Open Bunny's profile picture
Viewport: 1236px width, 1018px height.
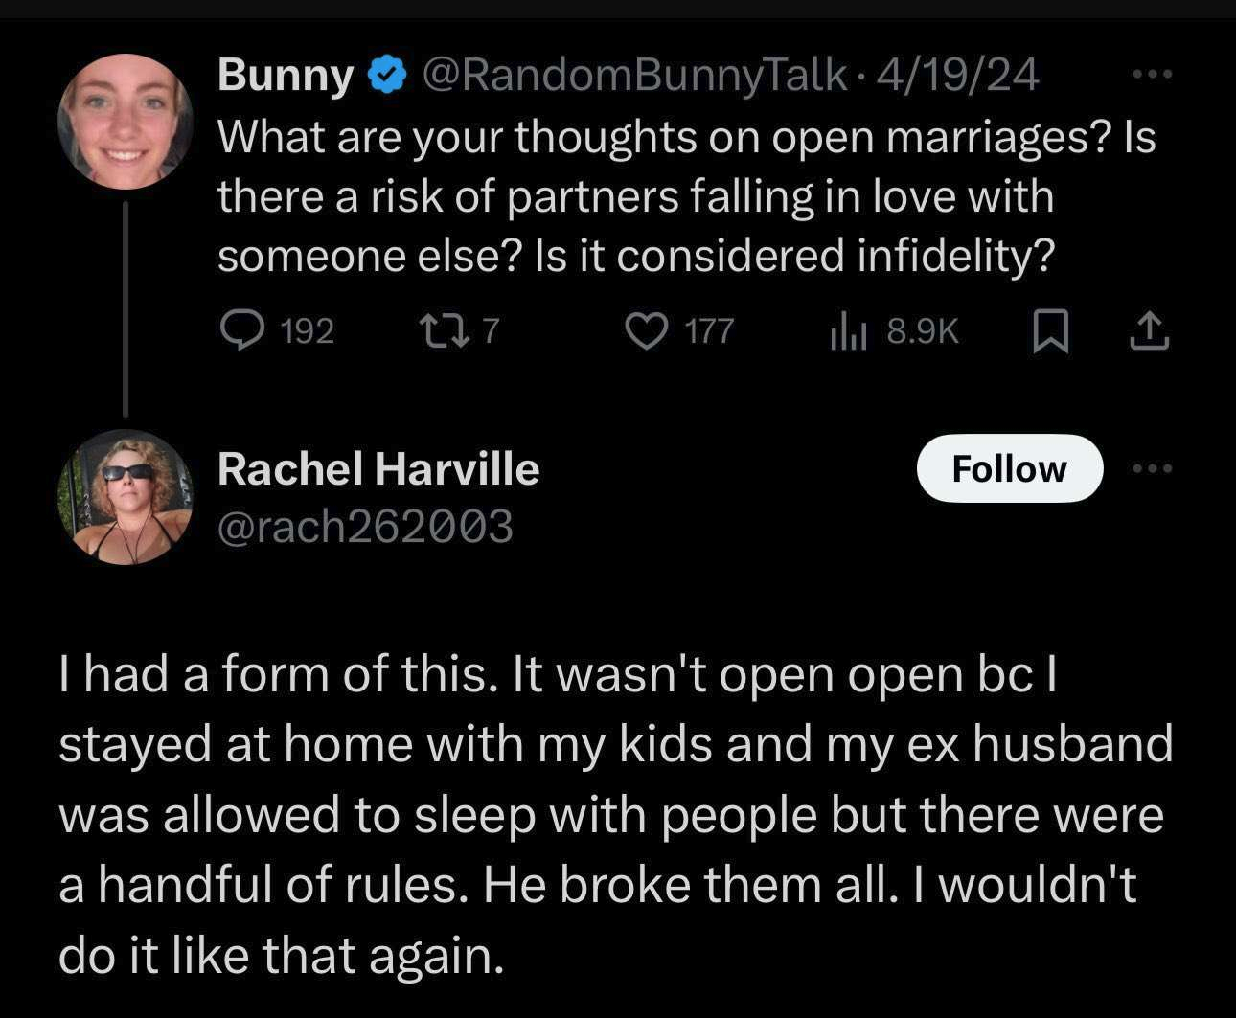tap(126, 121)
